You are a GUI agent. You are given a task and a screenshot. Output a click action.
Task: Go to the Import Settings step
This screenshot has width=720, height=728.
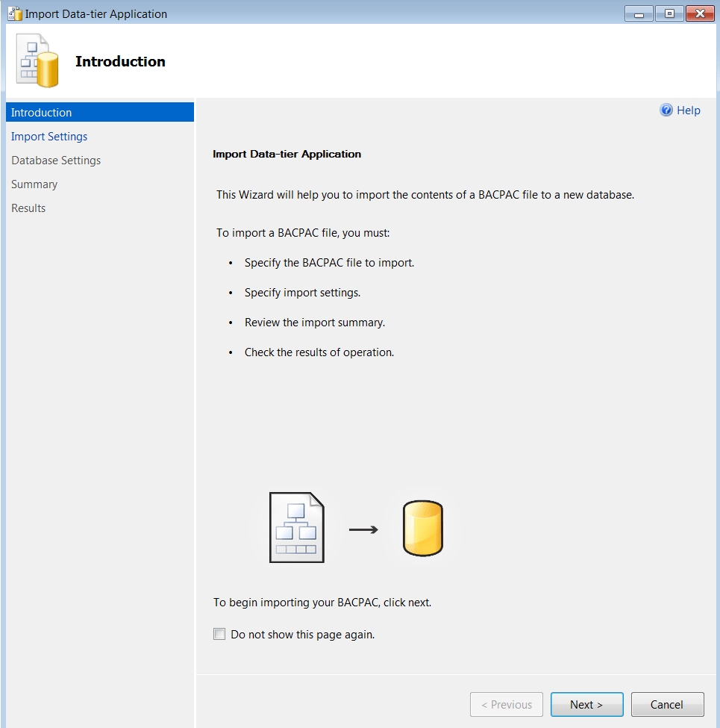(x=49, y=137)
